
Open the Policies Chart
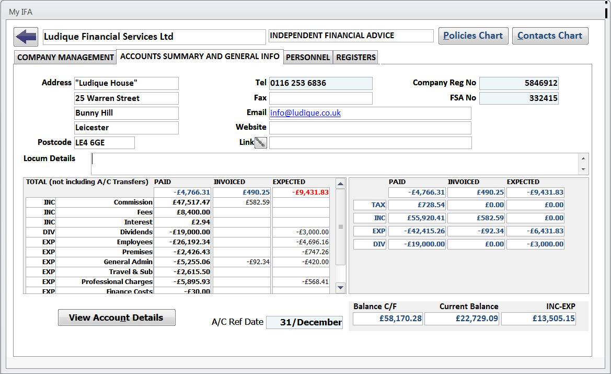coord(472,36)
